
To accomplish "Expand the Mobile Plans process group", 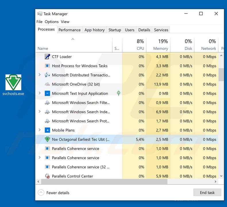I will click(x=40, y=130).
